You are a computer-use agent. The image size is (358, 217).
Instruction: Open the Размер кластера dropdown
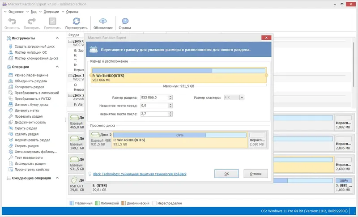pos(242,98)
